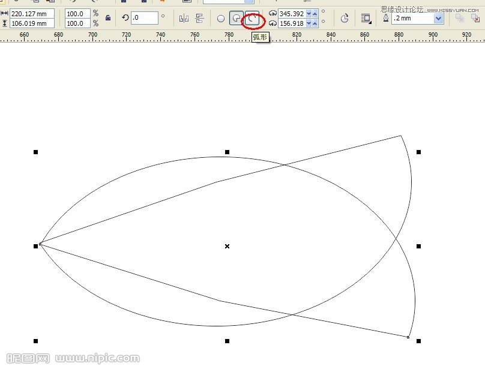Click the top-center selection handle

click(227, 152)
